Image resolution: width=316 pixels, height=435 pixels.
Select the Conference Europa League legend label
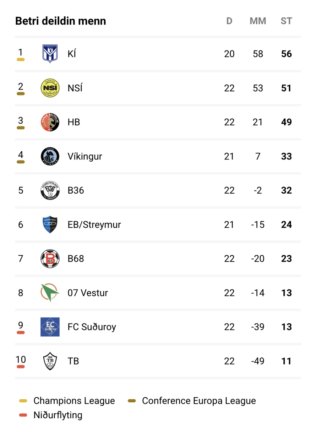[x=199, y=401]
